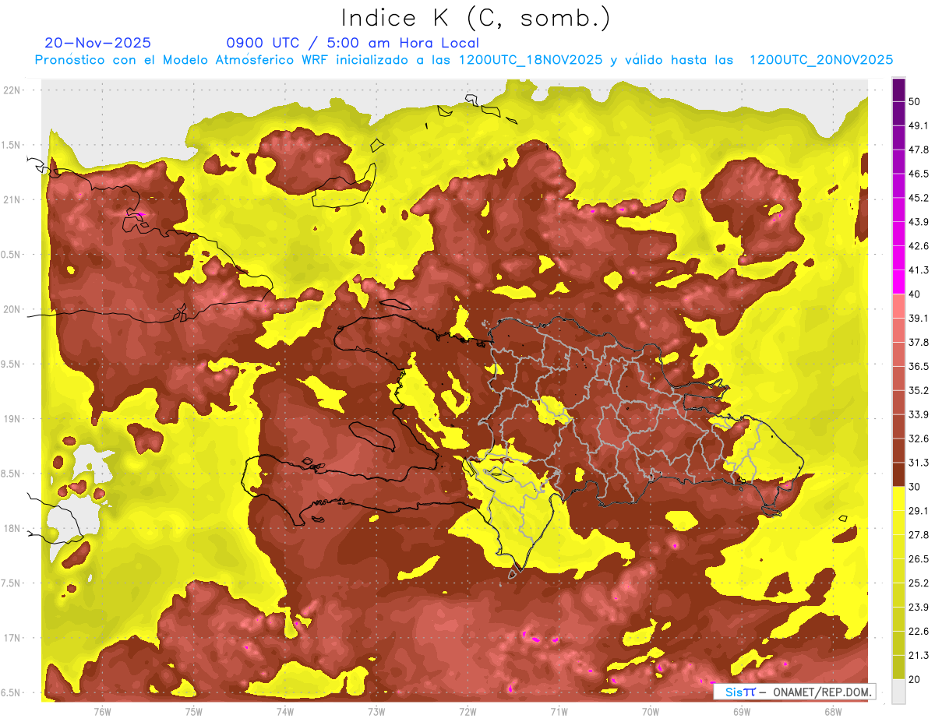935x722 pixels.
Task: Click the colorbar value '50'
Action: point(915,101)
